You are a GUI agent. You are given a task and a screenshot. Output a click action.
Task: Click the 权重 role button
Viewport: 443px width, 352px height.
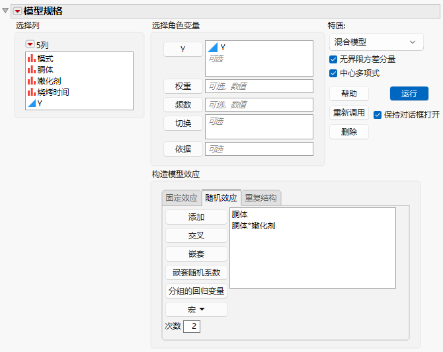pyautogui.click(x=182, y=86)
